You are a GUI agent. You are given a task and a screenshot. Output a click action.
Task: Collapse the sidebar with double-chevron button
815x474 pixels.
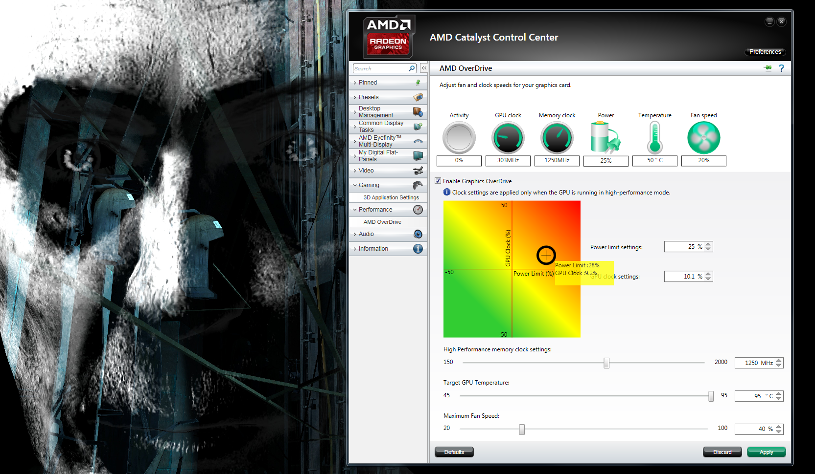[424, 68]
